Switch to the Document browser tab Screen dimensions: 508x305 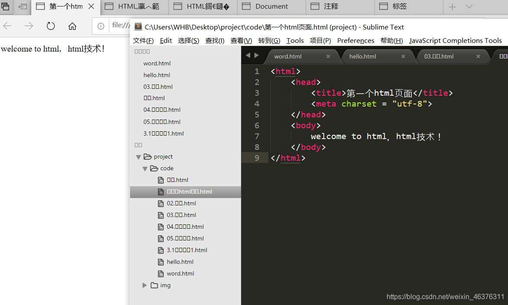coord(271,6)
